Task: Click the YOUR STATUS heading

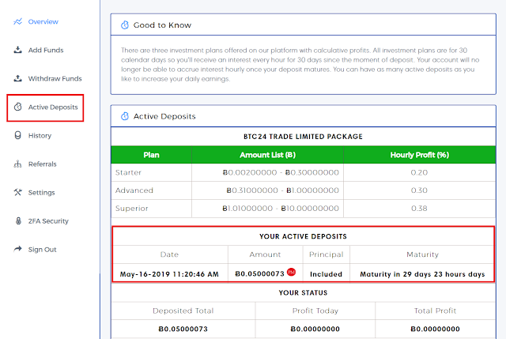Action: pyautogui.click(x=303, y=292)
